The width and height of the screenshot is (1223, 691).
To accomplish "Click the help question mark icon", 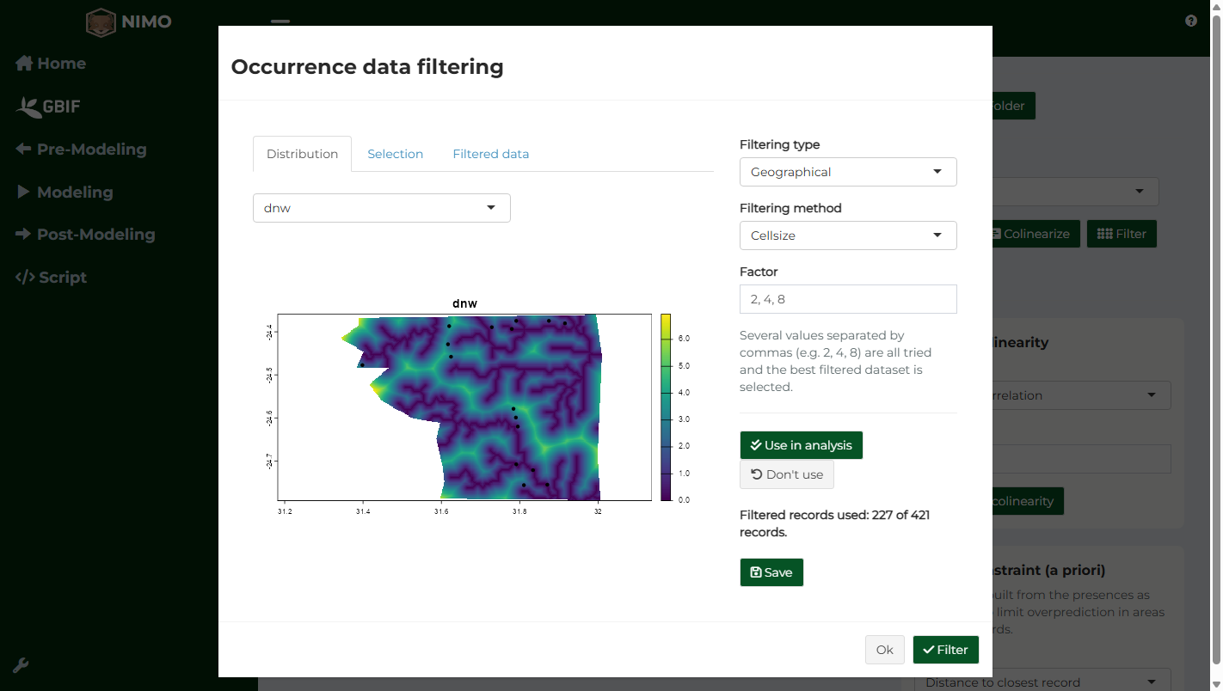I will click(1191, 21).
